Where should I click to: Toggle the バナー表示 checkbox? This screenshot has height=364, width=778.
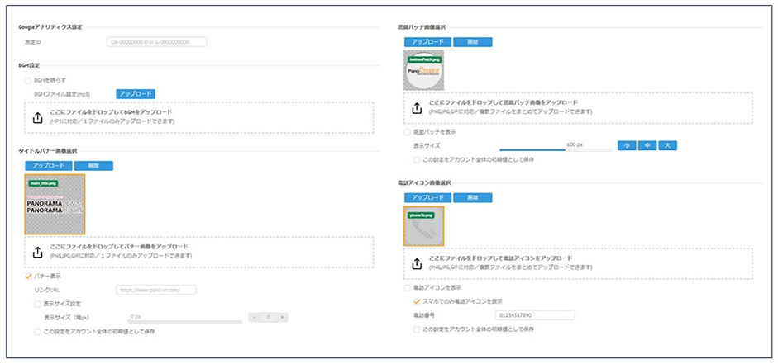[28, 276]
